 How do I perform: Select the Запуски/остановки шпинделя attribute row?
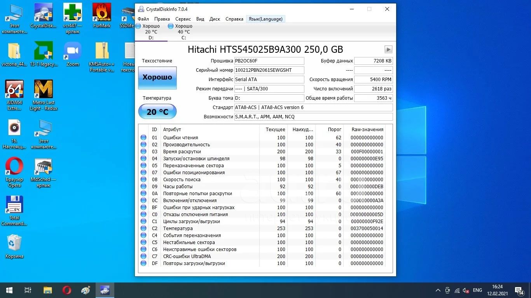click(x=262, y=158)
